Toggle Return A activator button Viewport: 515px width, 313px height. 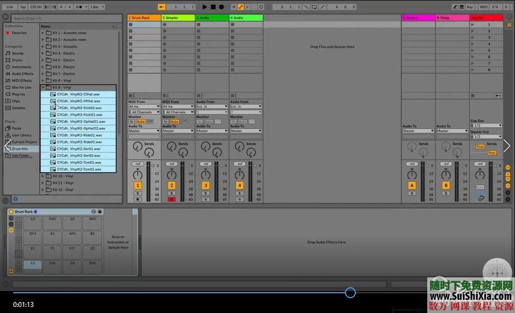click(x=412, y=186)
